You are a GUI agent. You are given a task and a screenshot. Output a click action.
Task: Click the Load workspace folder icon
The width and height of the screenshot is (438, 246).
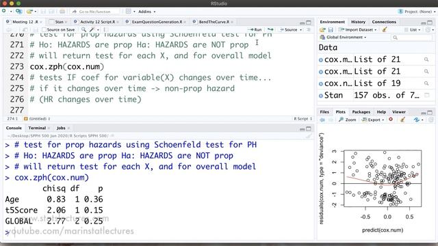(322, 29)
